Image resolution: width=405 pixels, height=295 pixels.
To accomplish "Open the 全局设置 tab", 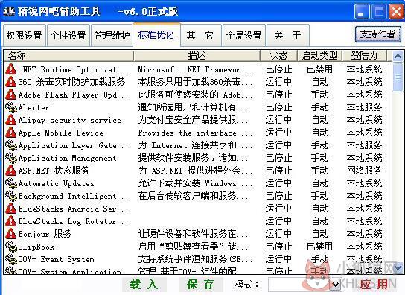I will (x=244, y=36).
